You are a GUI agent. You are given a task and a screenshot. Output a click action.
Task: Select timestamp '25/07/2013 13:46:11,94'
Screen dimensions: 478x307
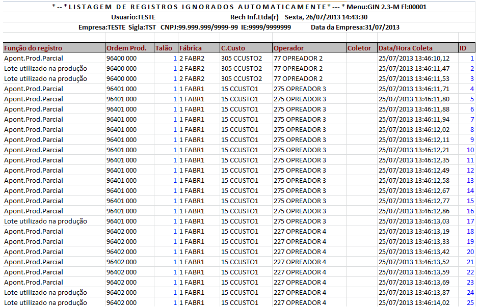pyautogui.click(x=414, y=119)
